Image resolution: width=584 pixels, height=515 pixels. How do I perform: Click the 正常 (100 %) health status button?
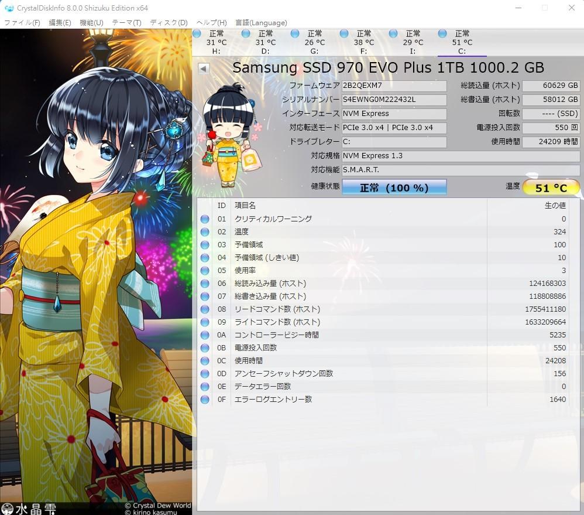394,187
